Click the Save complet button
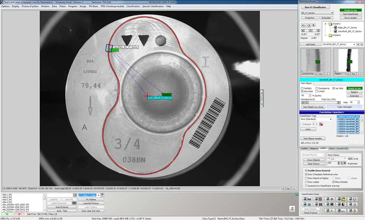This screenshot has height=220, width=365. (351, 18)
